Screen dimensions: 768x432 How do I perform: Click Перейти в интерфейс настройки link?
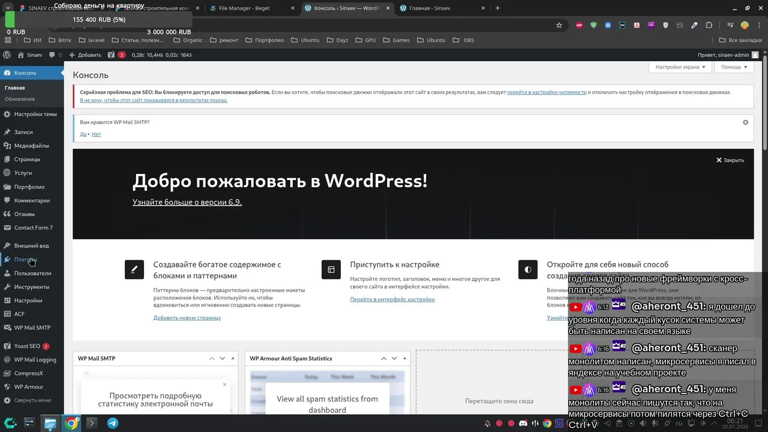tap(392, 299)
